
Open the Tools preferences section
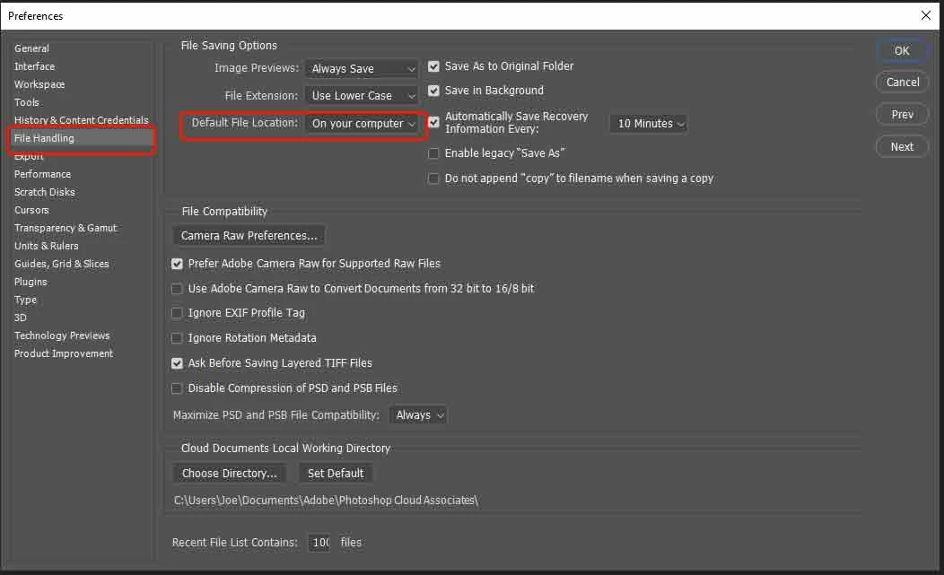(27, 102)
